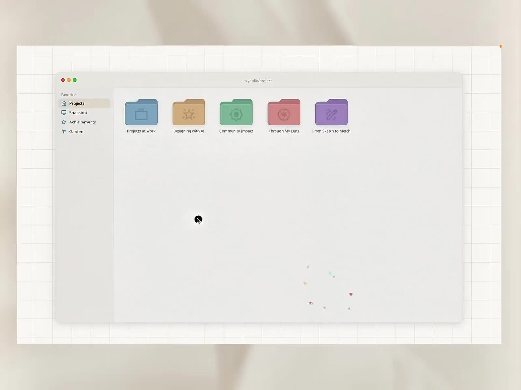The width and height of the screenshot is (521, 390).
Task: Select the Projects label in the sidebar
Action: tap(77, 103)
